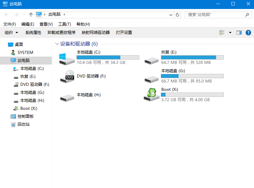Expand the chevron after 此电脑 breadcrumb
254x188 pixels.
coord(64,14)
